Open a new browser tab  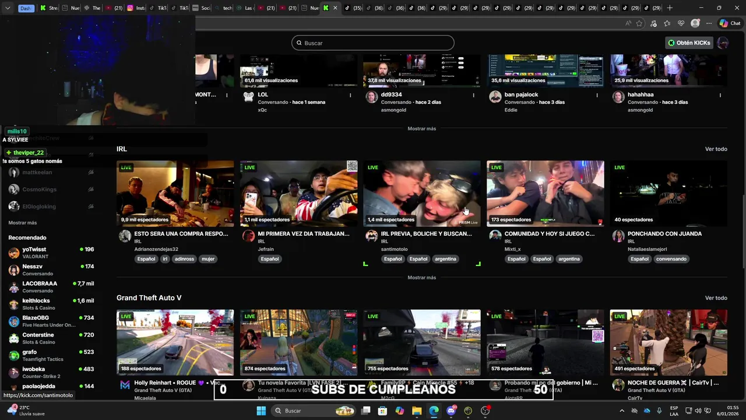(670, 8)
